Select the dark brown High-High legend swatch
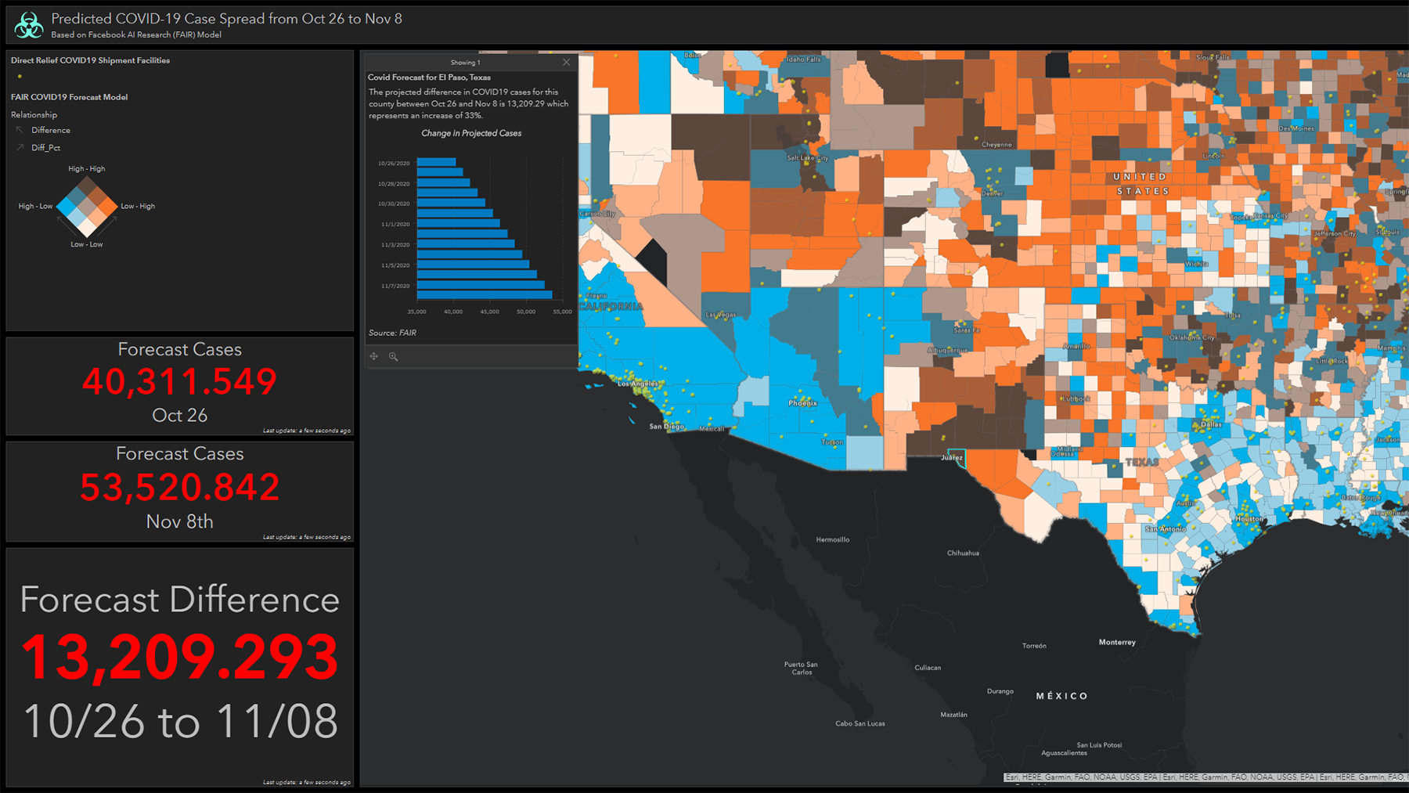 (x=87, y=186)
